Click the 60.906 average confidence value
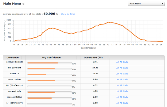The image size is (167, 107). [x=49, y=14]
